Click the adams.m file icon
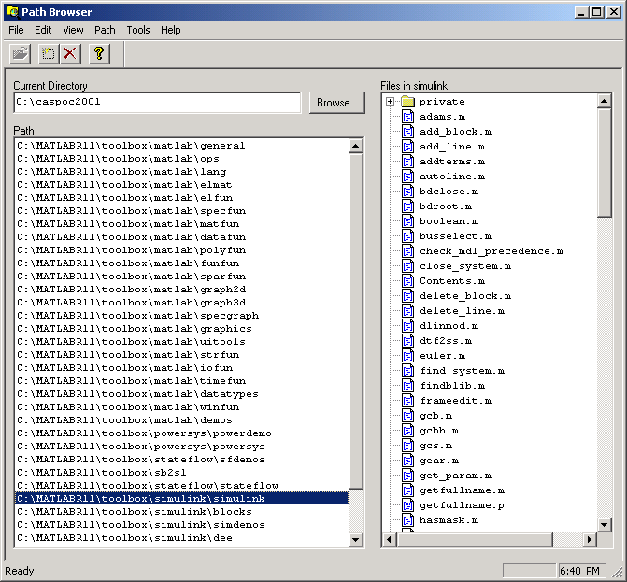This screenshot has width=627, height=582. tap(407, 117)
